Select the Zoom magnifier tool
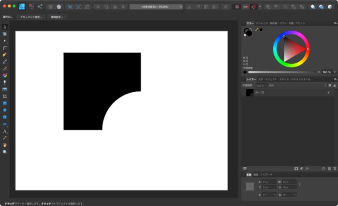338x206 pixels. pos(5,152)
